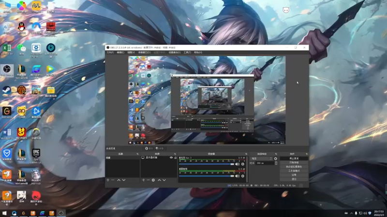387x217 pixels.
Task: Mute the mic/Aux audio channel
Action: click(237, 164)
